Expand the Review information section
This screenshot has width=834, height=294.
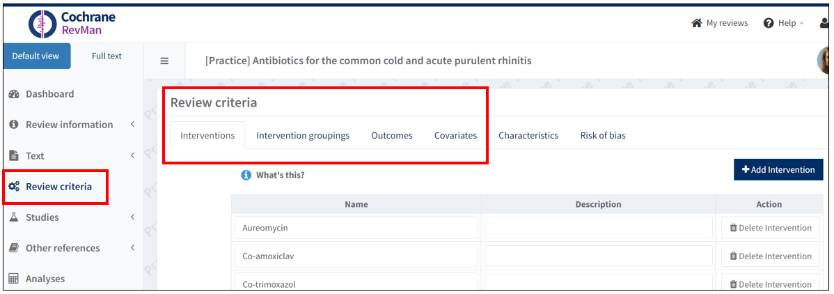[x=69, y=125]
